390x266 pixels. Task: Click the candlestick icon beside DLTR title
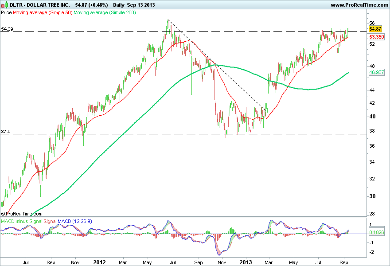pyautogui.click(x=4, y=5)
